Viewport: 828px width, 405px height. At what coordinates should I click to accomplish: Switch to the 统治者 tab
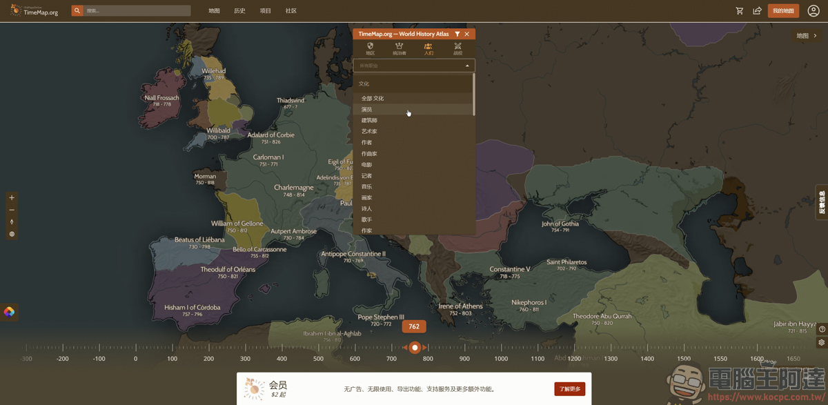coord(400,49)
